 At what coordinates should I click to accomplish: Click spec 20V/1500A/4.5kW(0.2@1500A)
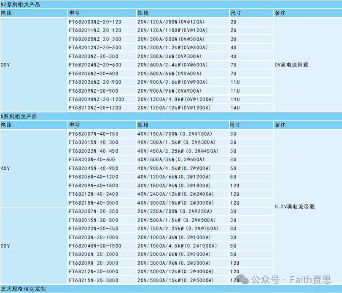coord(177,246)
